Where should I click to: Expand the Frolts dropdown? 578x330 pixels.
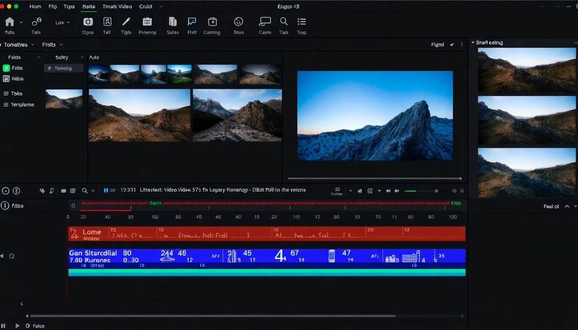52,44
